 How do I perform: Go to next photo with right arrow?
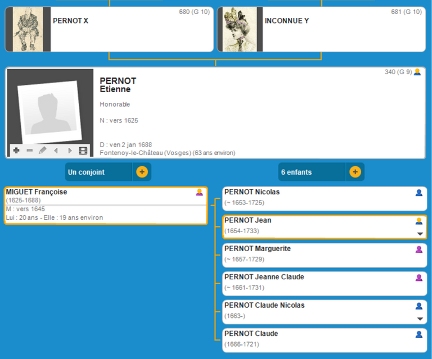[70, 151]
